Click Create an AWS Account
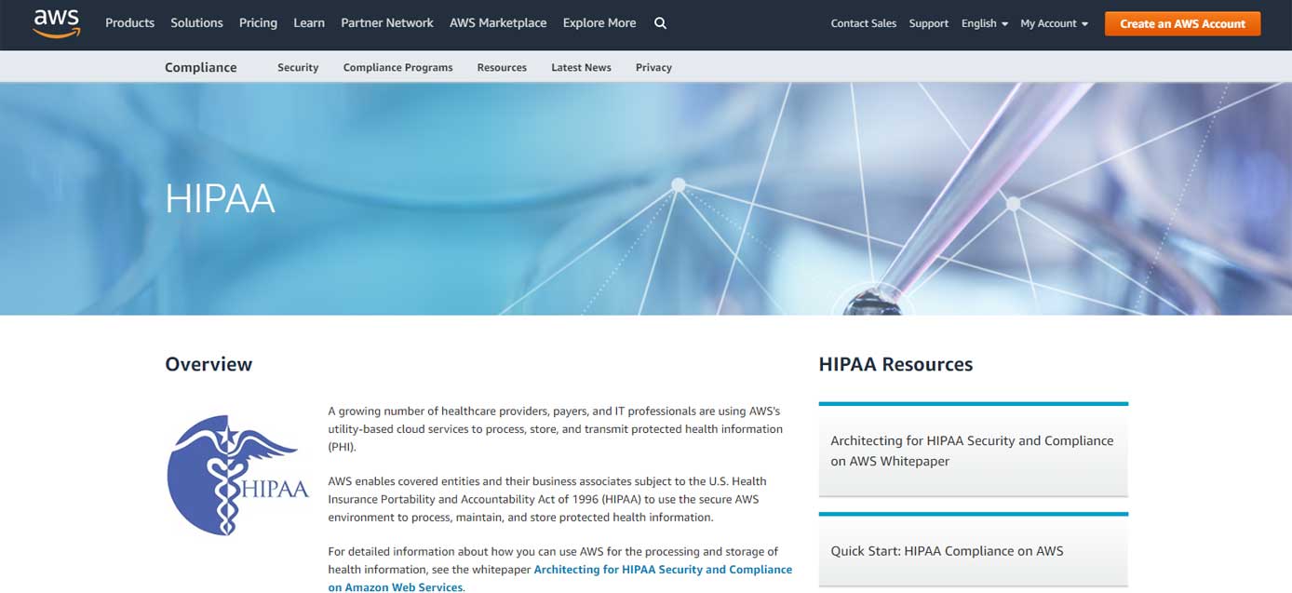Screen dimensions: 1292x593 coord(1182,23)
